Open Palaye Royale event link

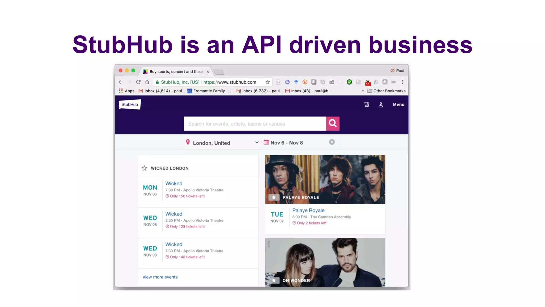[308, 210]
